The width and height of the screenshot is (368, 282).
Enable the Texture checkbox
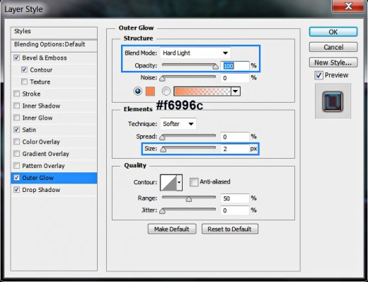pyautogui.click(x=24, y=81)
